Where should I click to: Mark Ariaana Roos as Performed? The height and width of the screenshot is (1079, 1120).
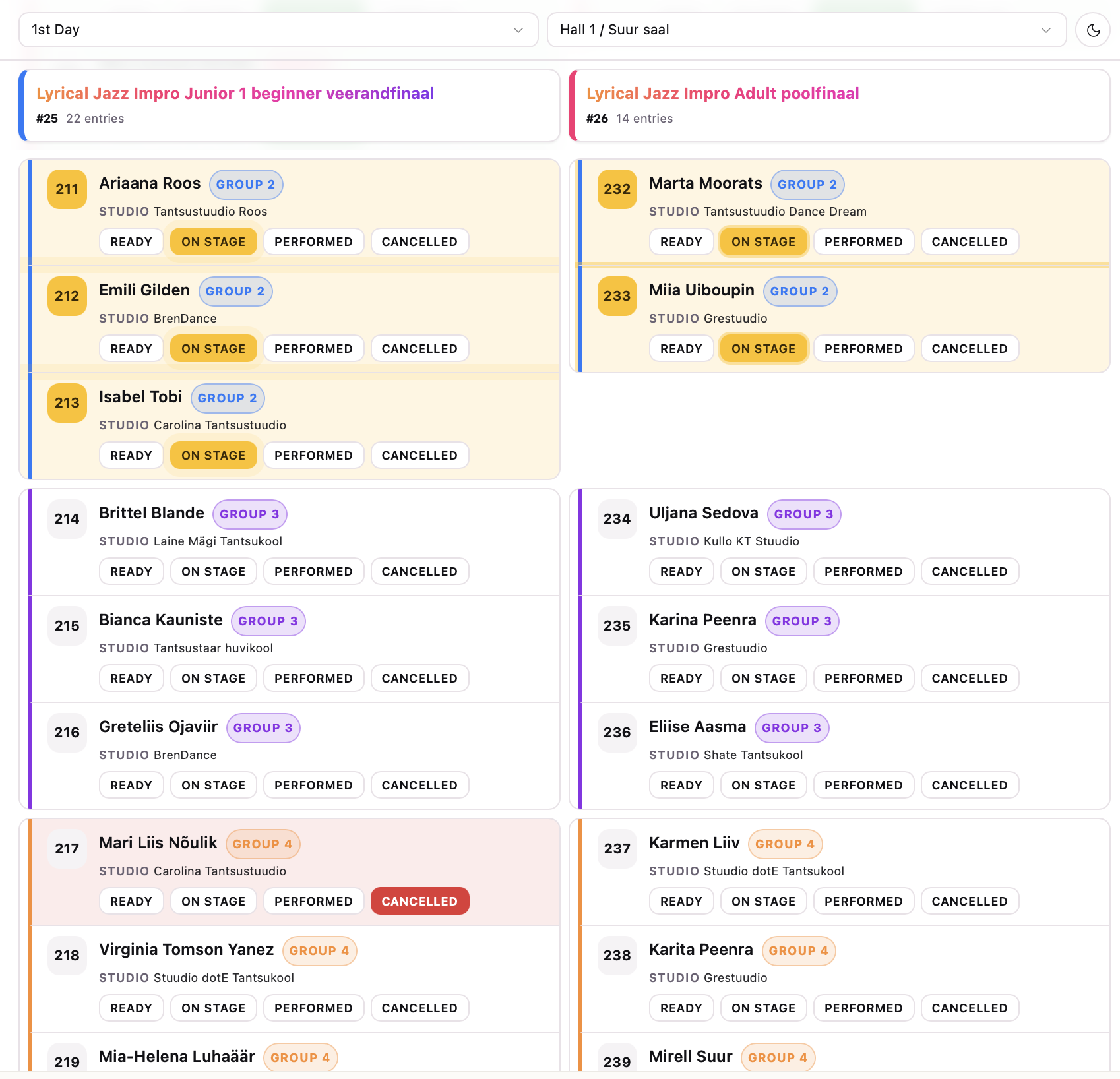coord(313,242)
